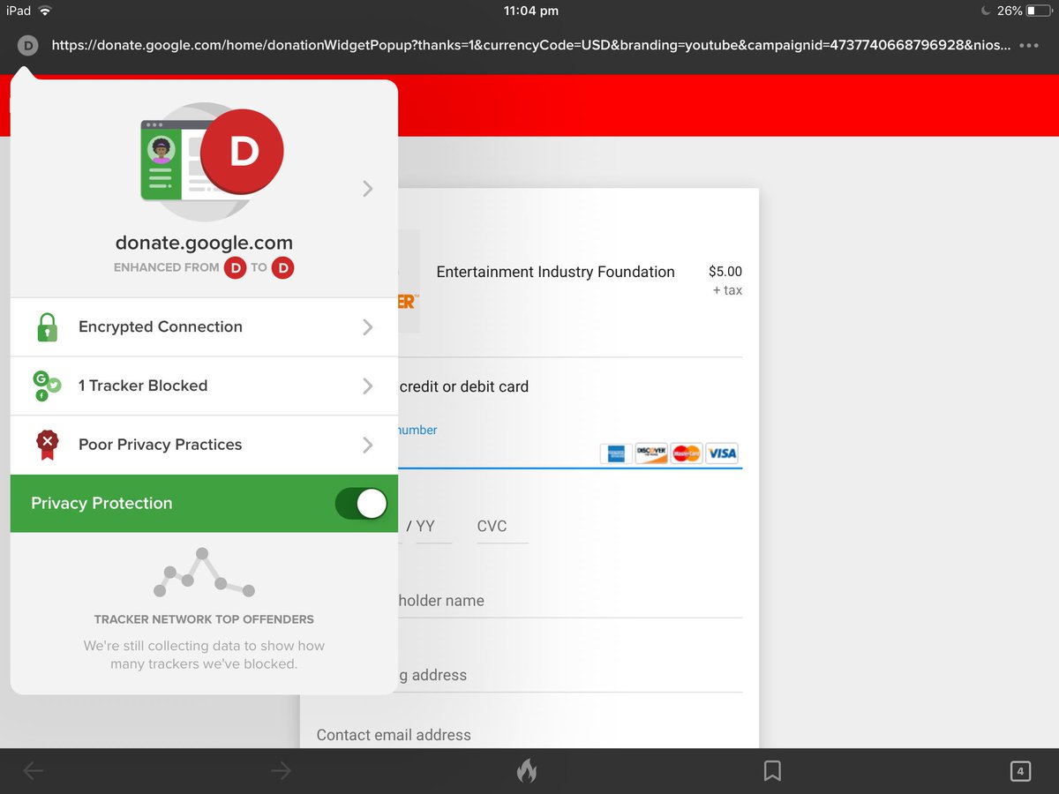Tap the Contact email address field
This screenshot has height=794, width=1059.
[529, 735]
